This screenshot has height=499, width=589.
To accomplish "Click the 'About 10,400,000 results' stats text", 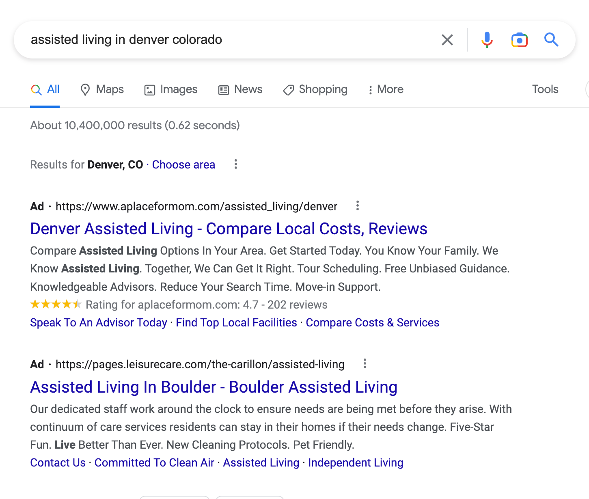I will [x=135, y=125].
